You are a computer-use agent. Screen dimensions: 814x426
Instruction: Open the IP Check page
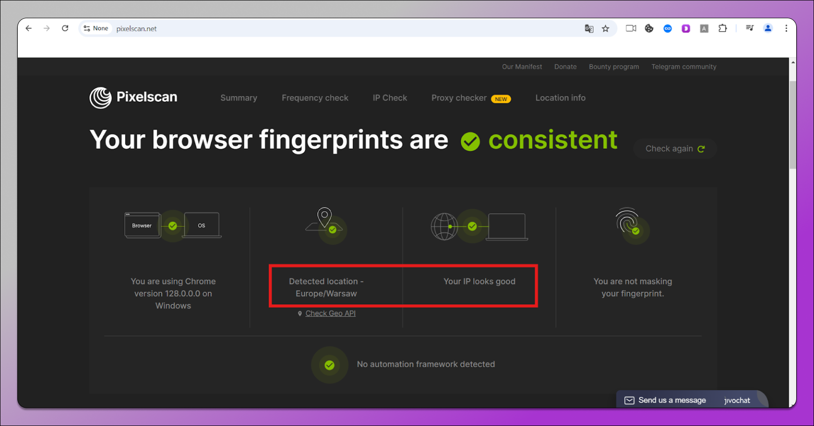(x=390, y=98)
